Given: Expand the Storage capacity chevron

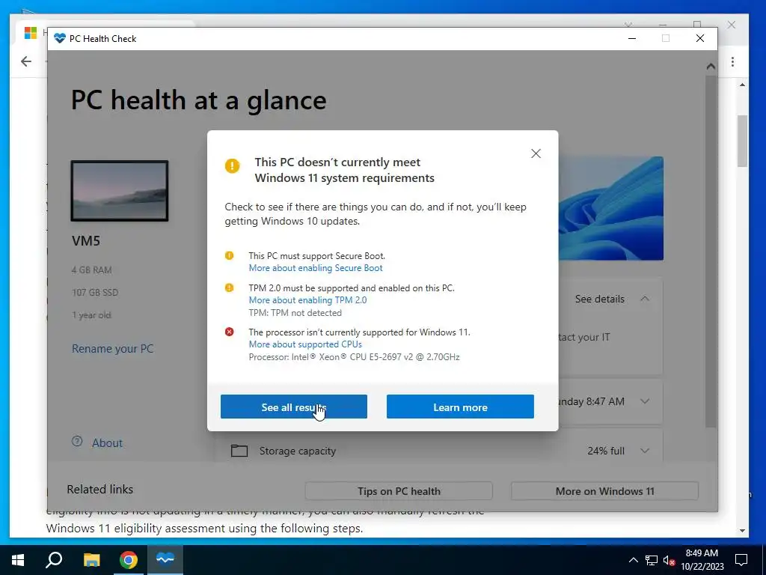Looking at the screenshot, I should tap(645, 451).
